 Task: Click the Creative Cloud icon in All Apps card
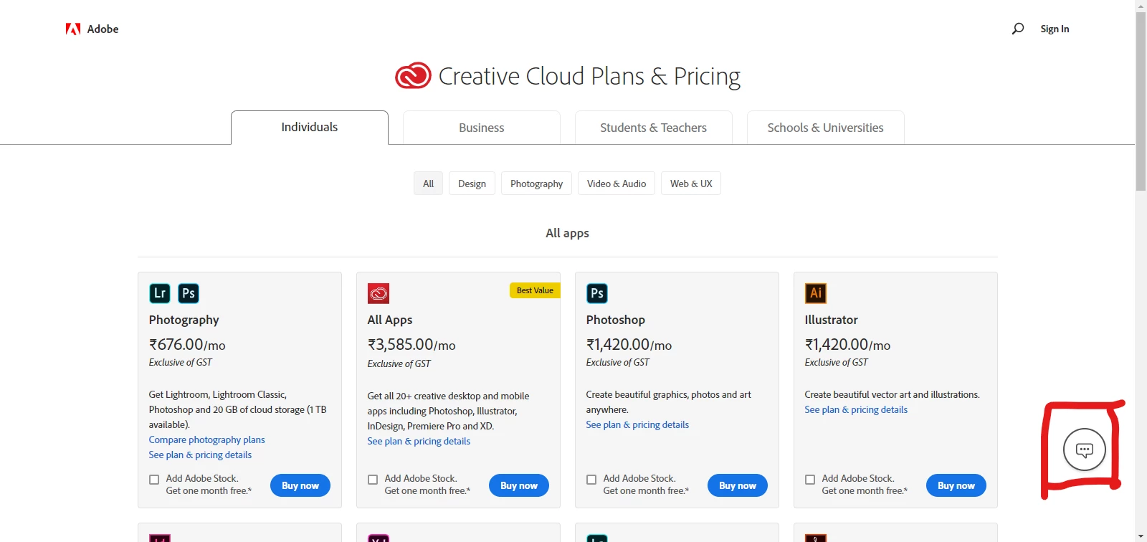click(x=379, y=293)
